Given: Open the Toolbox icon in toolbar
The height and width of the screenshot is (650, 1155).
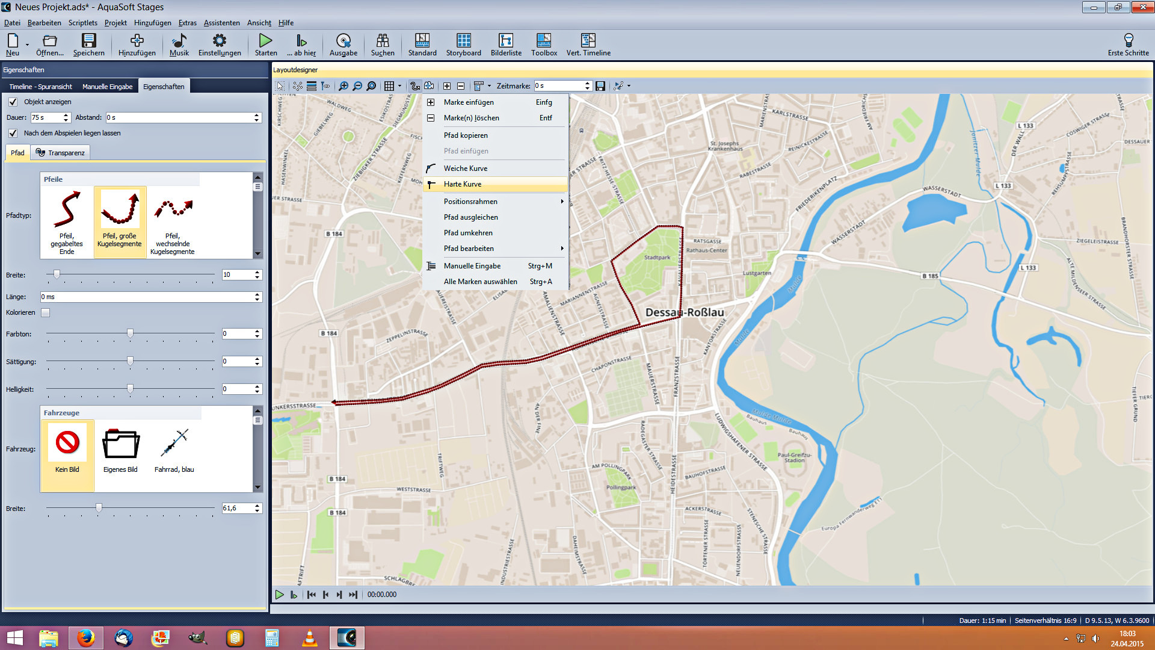Looking at the screenshot, I should 543,44.
